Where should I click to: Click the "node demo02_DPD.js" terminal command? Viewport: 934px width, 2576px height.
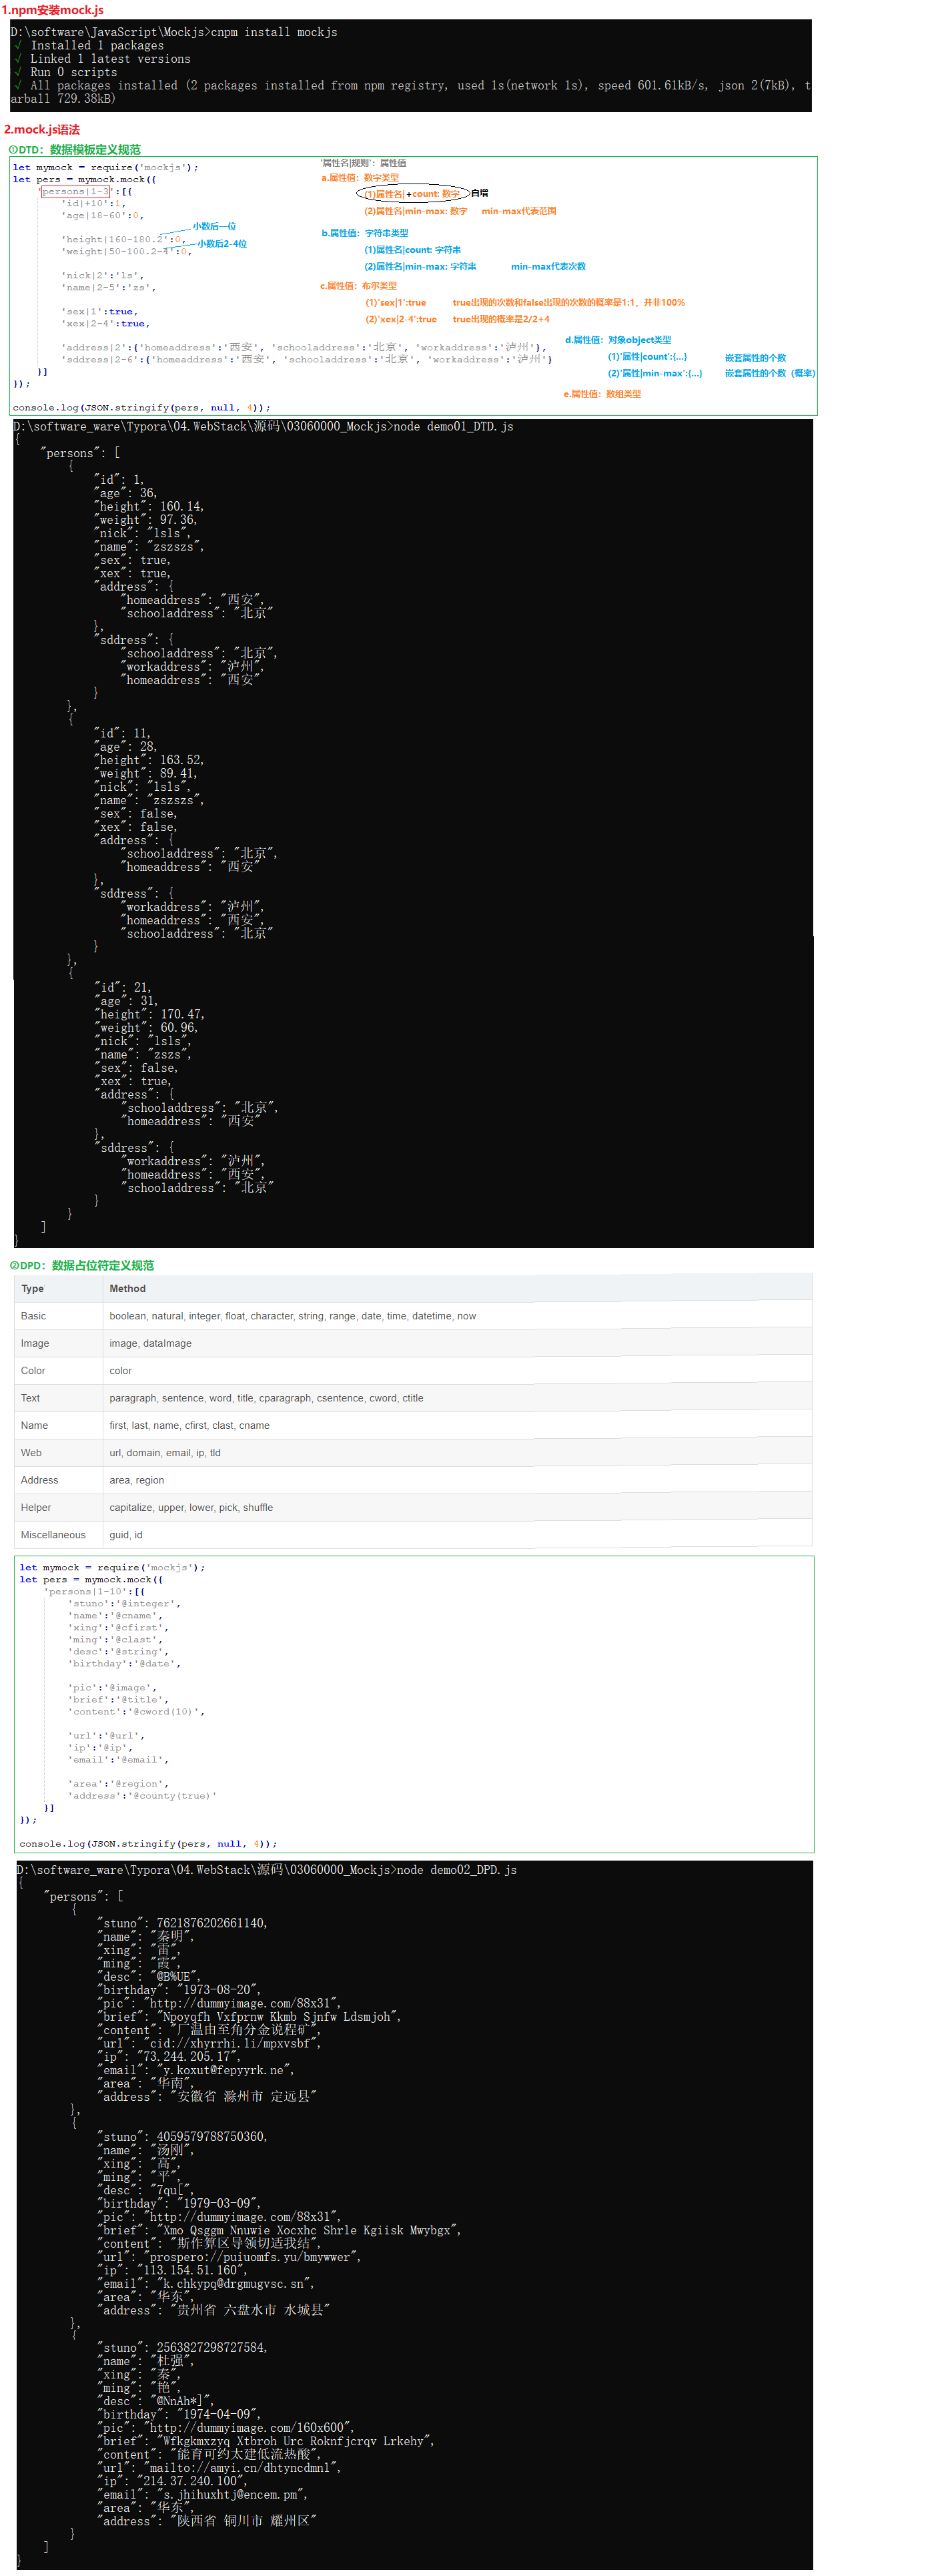[x=457, y=1869]
